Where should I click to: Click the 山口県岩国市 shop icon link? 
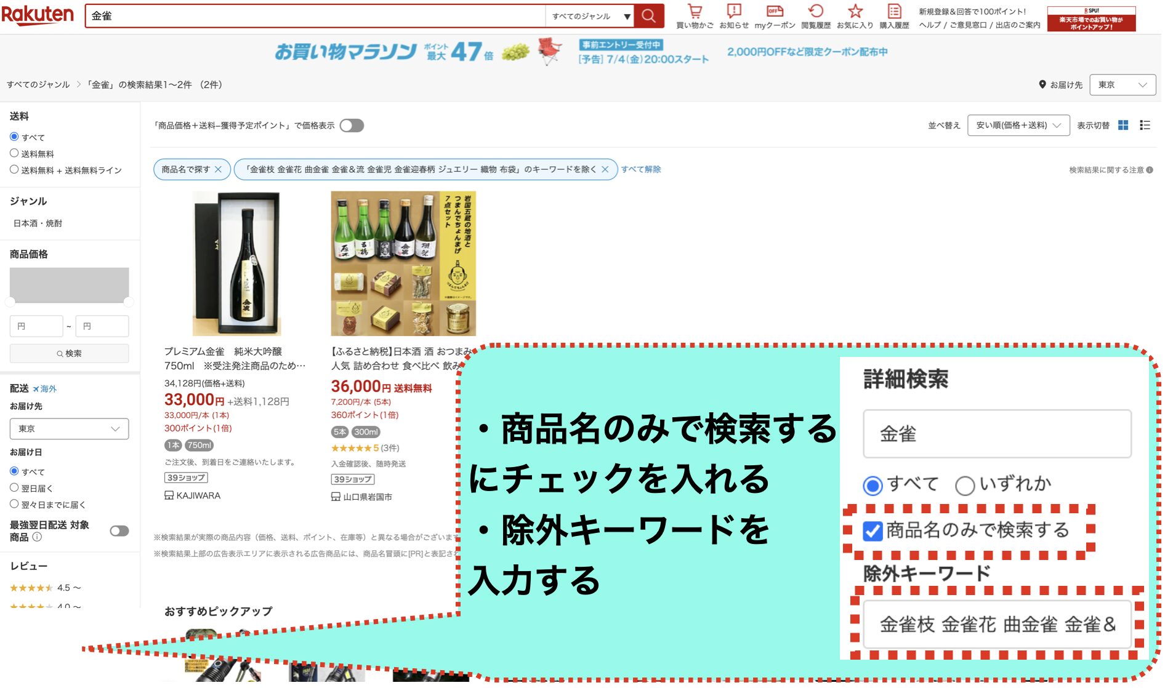pyautogui.click(x=336, y=497)
